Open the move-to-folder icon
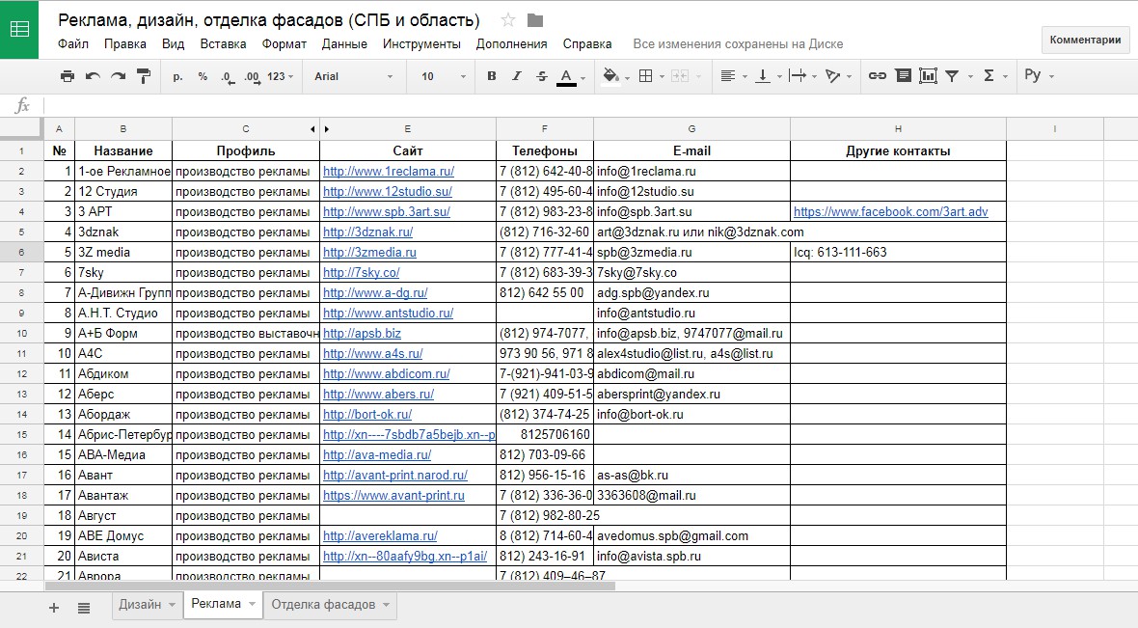Screen dimensions: 1138x628 pyautogui.click(x=535, y=20)
